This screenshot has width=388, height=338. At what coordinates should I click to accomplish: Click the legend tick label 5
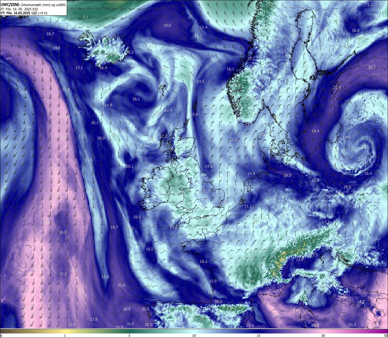[x=129, y=336]
